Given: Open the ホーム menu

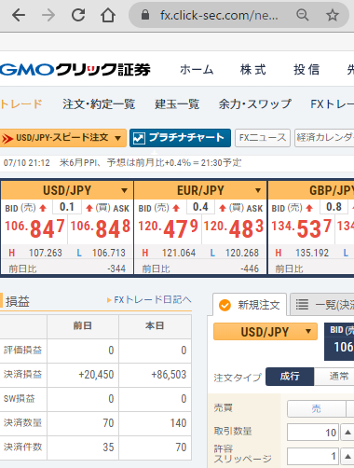Looking at the screenshot, I should pos(197,70).
